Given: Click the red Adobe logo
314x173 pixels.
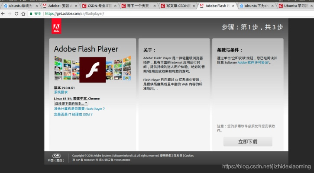Looking at the screenshot, I should 56,26.
